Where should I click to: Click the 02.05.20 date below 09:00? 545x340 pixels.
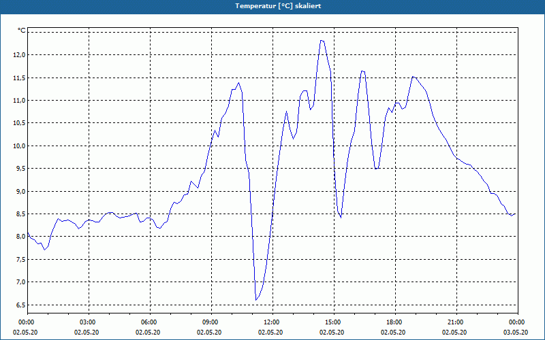[209, 333]
